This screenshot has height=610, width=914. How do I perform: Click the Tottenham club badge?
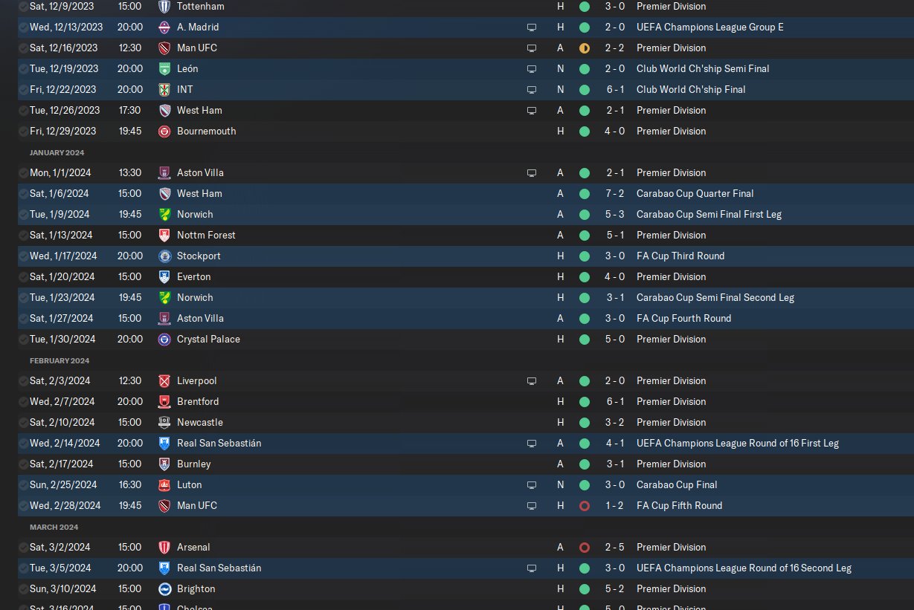click(x=164, y=6)
